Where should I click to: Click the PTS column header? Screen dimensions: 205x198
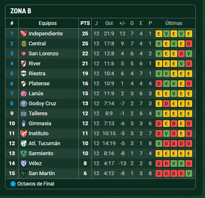(x=85, y=23)
